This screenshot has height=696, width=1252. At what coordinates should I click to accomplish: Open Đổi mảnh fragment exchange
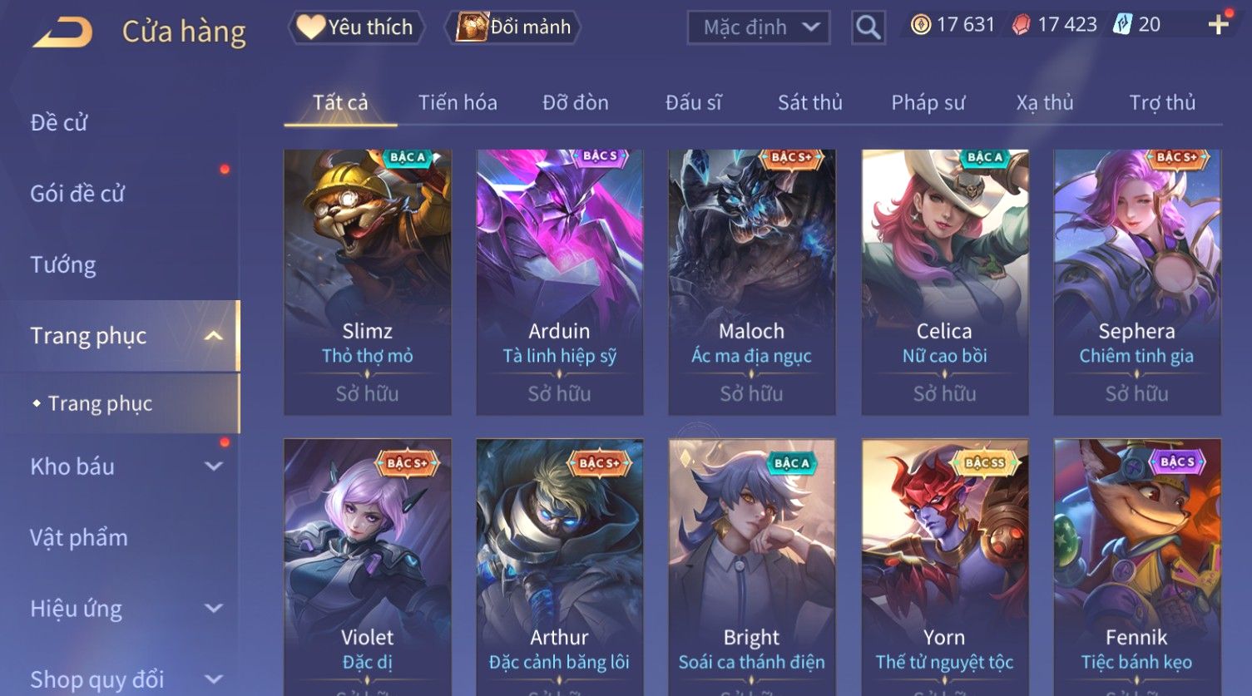[x=513, y=27]
